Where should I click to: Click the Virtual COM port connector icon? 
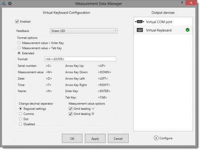pyautogui.click(x=139, y=22)
